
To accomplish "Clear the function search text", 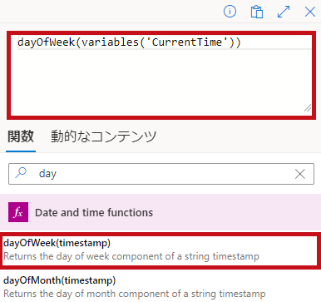I will [x=300, y=174].
